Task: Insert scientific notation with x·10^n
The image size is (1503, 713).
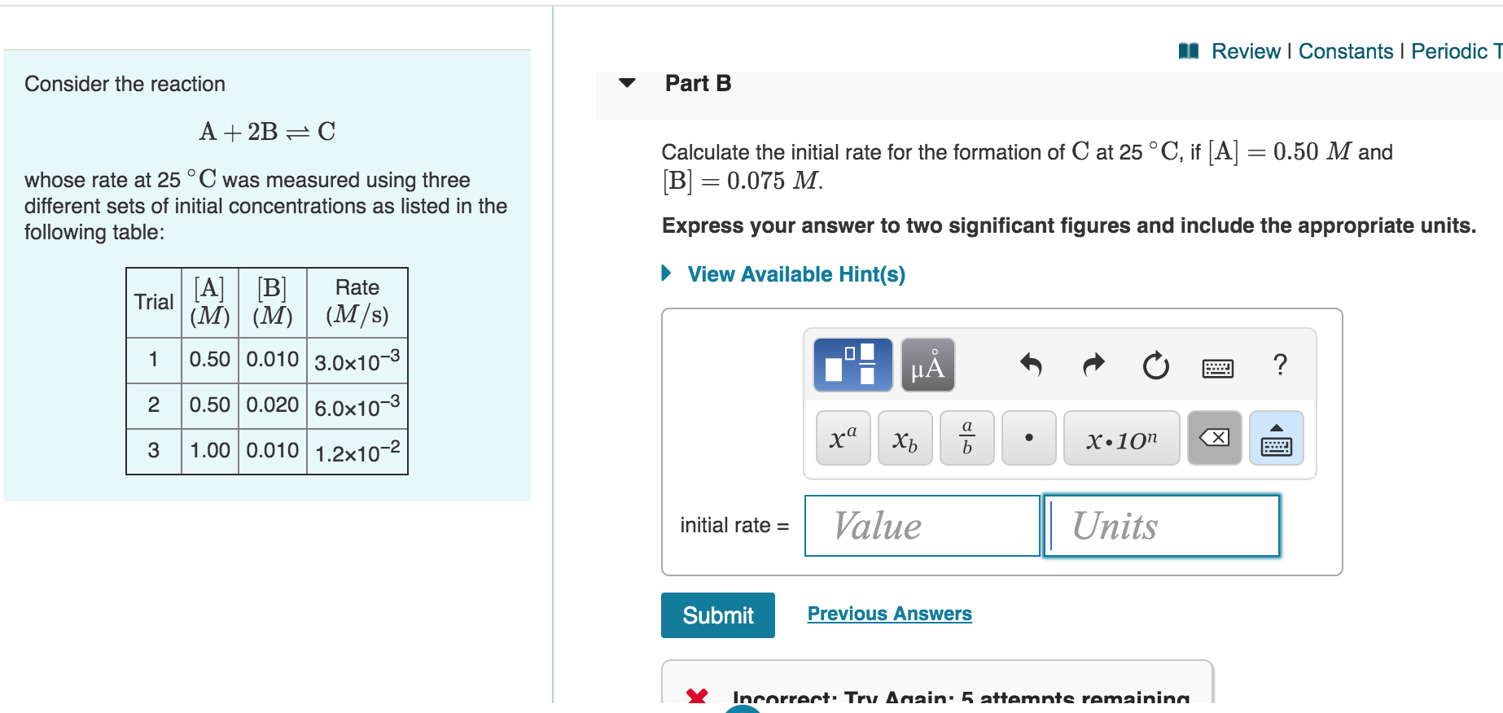Action: click(x=1121, y=438)
